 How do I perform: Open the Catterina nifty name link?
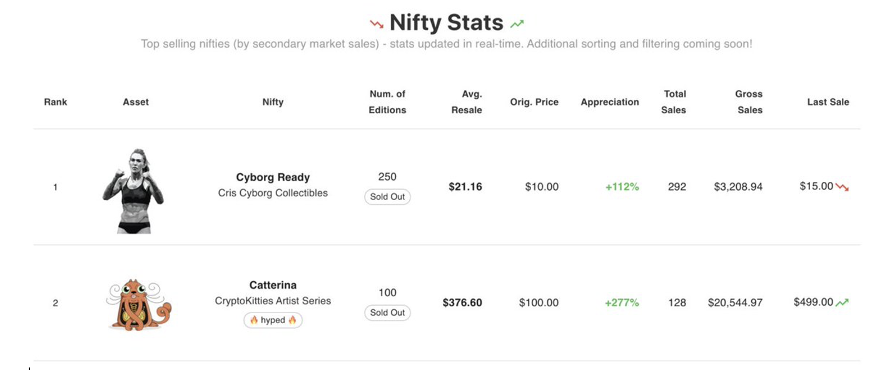click(x=273, y=284)
